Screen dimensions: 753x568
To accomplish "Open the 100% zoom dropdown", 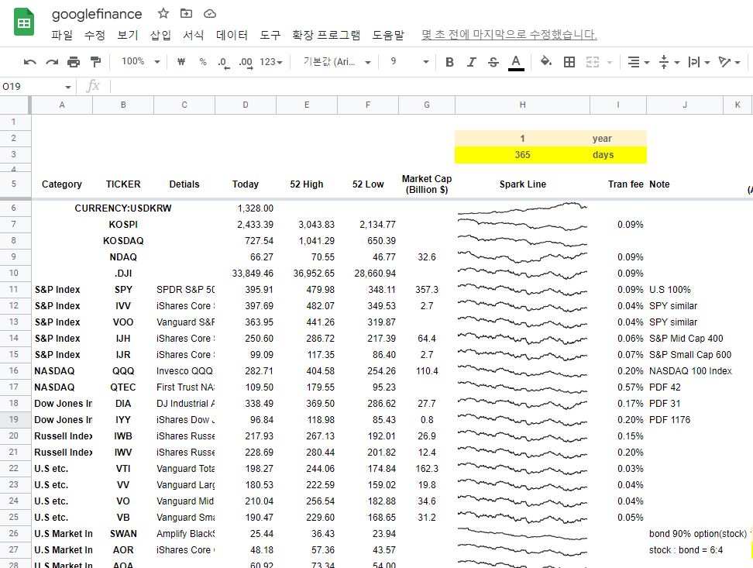I will click(x=139, y=61).
